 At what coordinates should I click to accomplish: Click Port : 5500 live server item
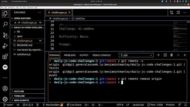[155, 105]
